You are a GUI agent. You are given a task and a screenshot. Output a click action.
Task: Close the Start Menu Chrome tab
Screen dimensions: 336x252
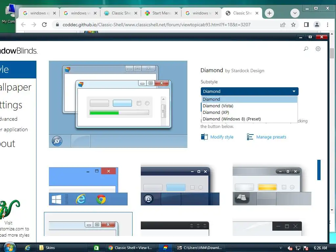(x=176, y=13)
